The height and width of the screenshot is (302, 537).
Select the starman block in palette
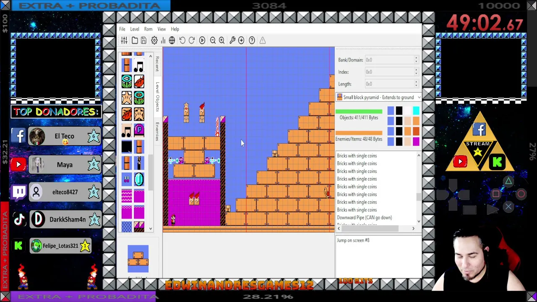(127, 98)
